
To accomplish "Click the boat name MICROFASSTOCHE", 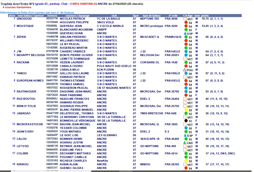I will click(x=30, y=124).
